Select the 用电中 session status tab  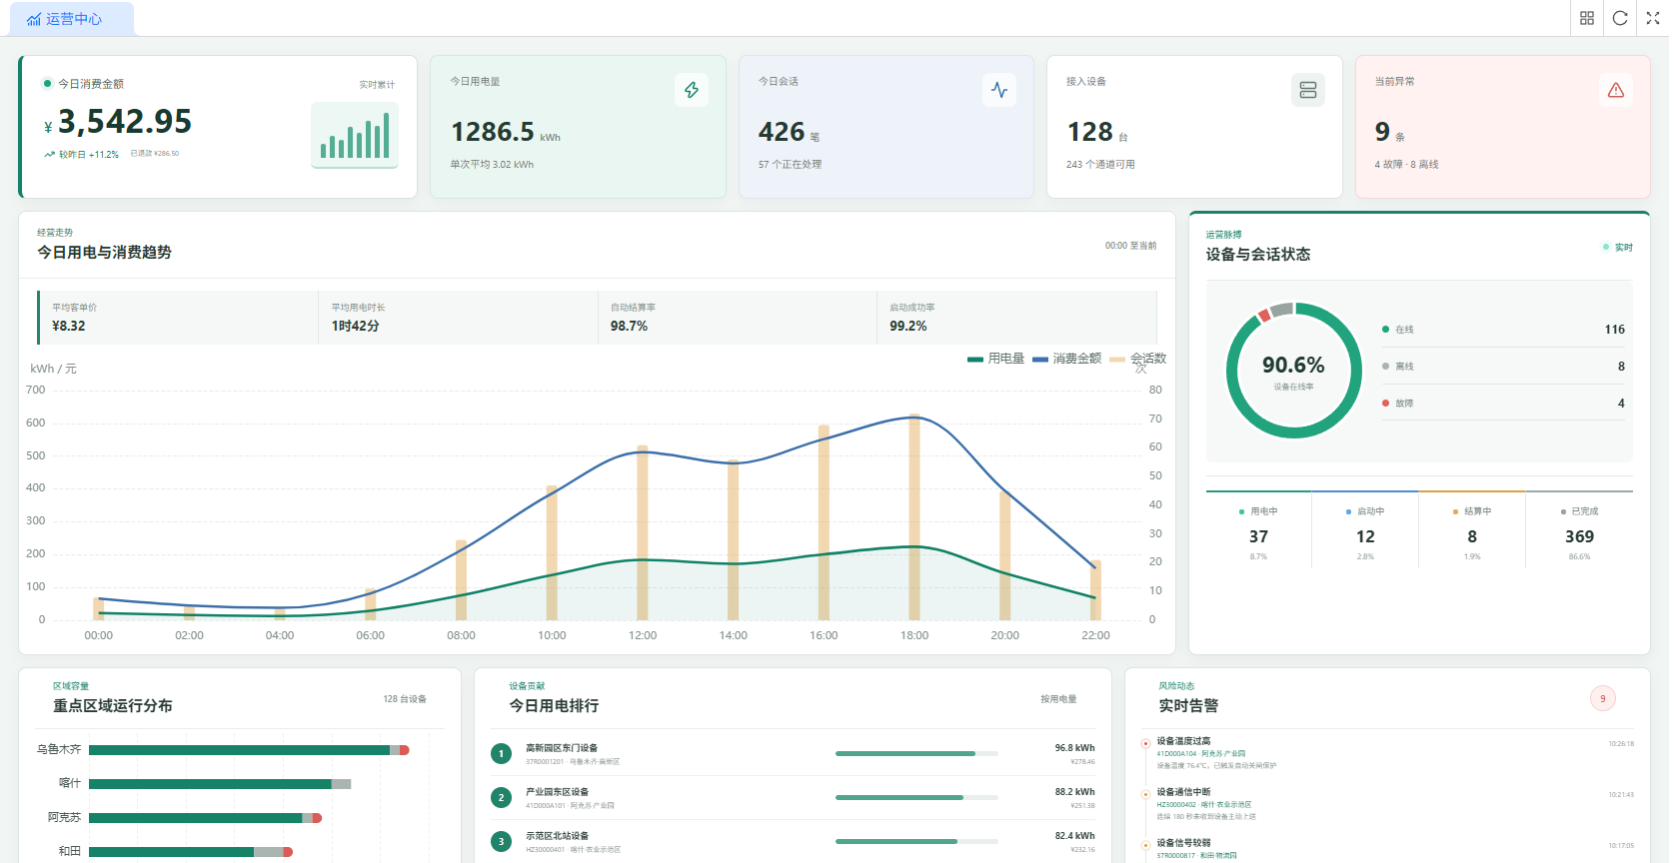pos(1258,530)
